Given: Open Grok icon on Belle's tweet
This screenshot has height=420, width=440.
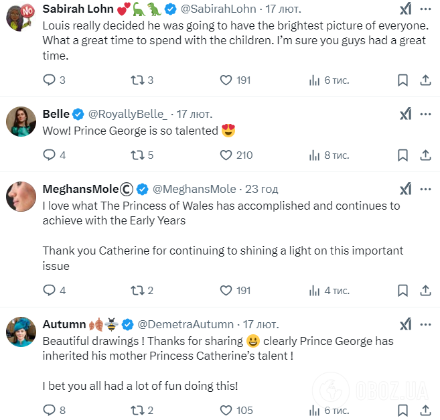Looking at the screenshot, I should [x=405, y=115].
